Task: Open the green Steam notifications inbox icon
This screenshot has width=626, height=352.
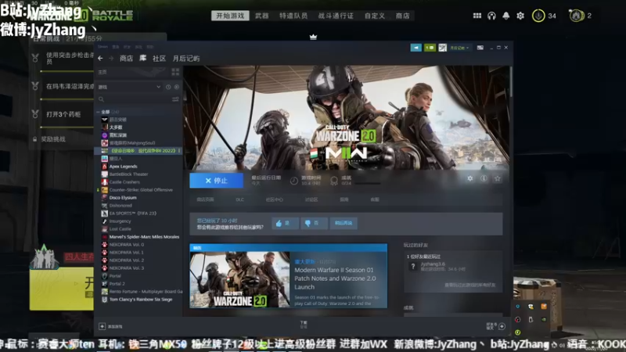Action: click(430, 48)
